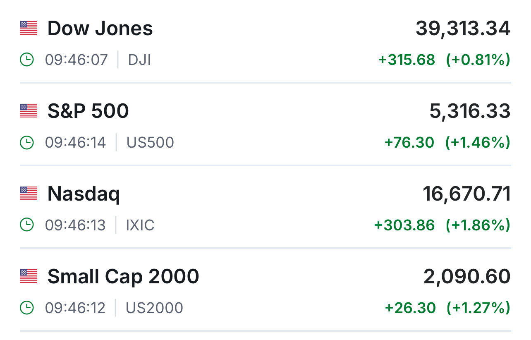
Task: Click the clock icon in the S&P 500 row
Action: coord(27,143)
